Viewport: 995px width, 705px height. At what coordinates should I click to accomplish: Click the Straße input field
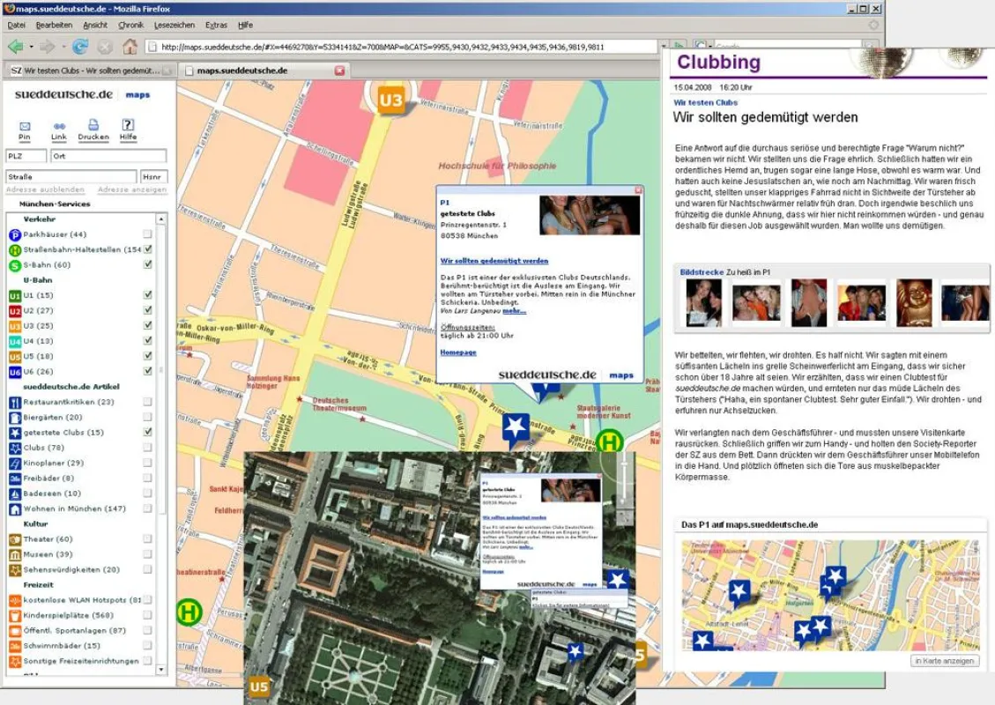click(x=71, y=176)
